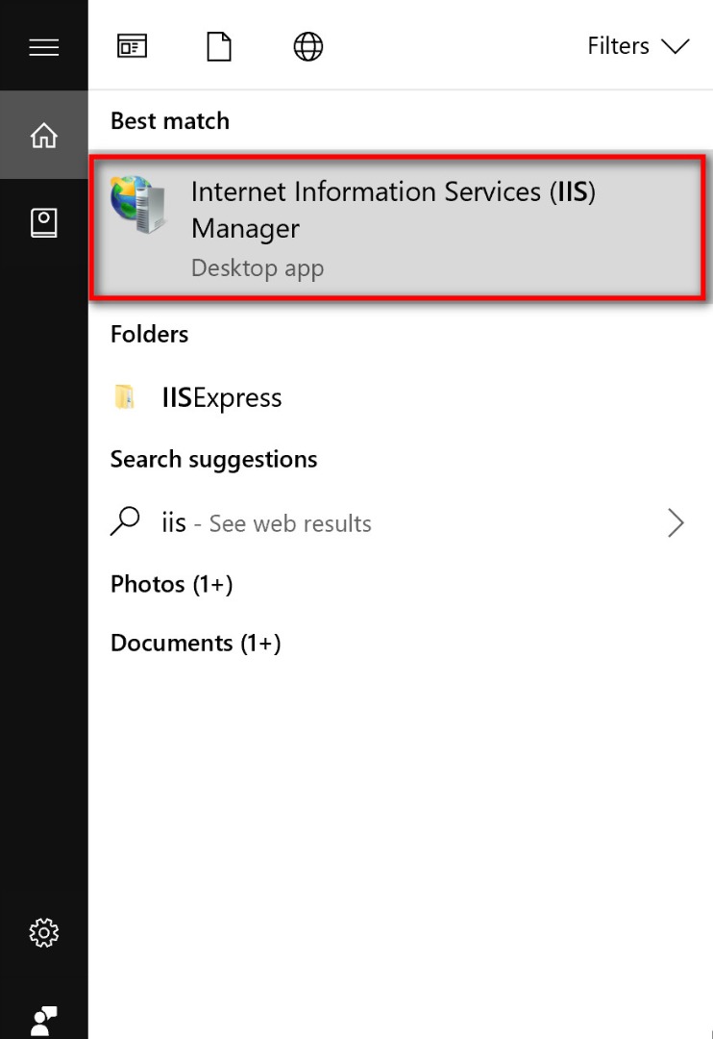Click the IISExpress yellow folder icon

coord(125,397)
